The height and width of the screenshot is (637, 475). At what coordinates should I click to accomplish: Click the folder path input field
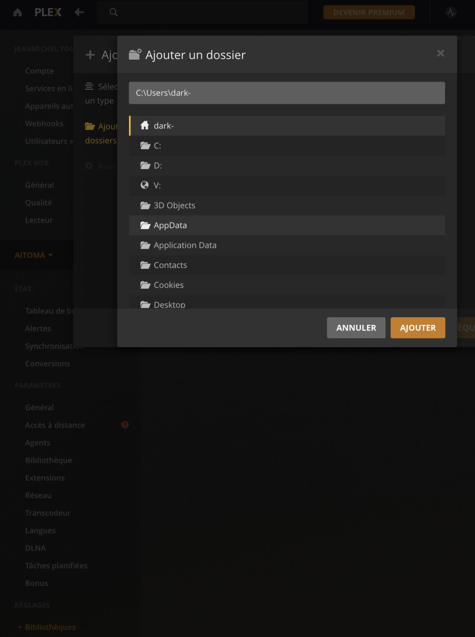(x=287, y=93)
